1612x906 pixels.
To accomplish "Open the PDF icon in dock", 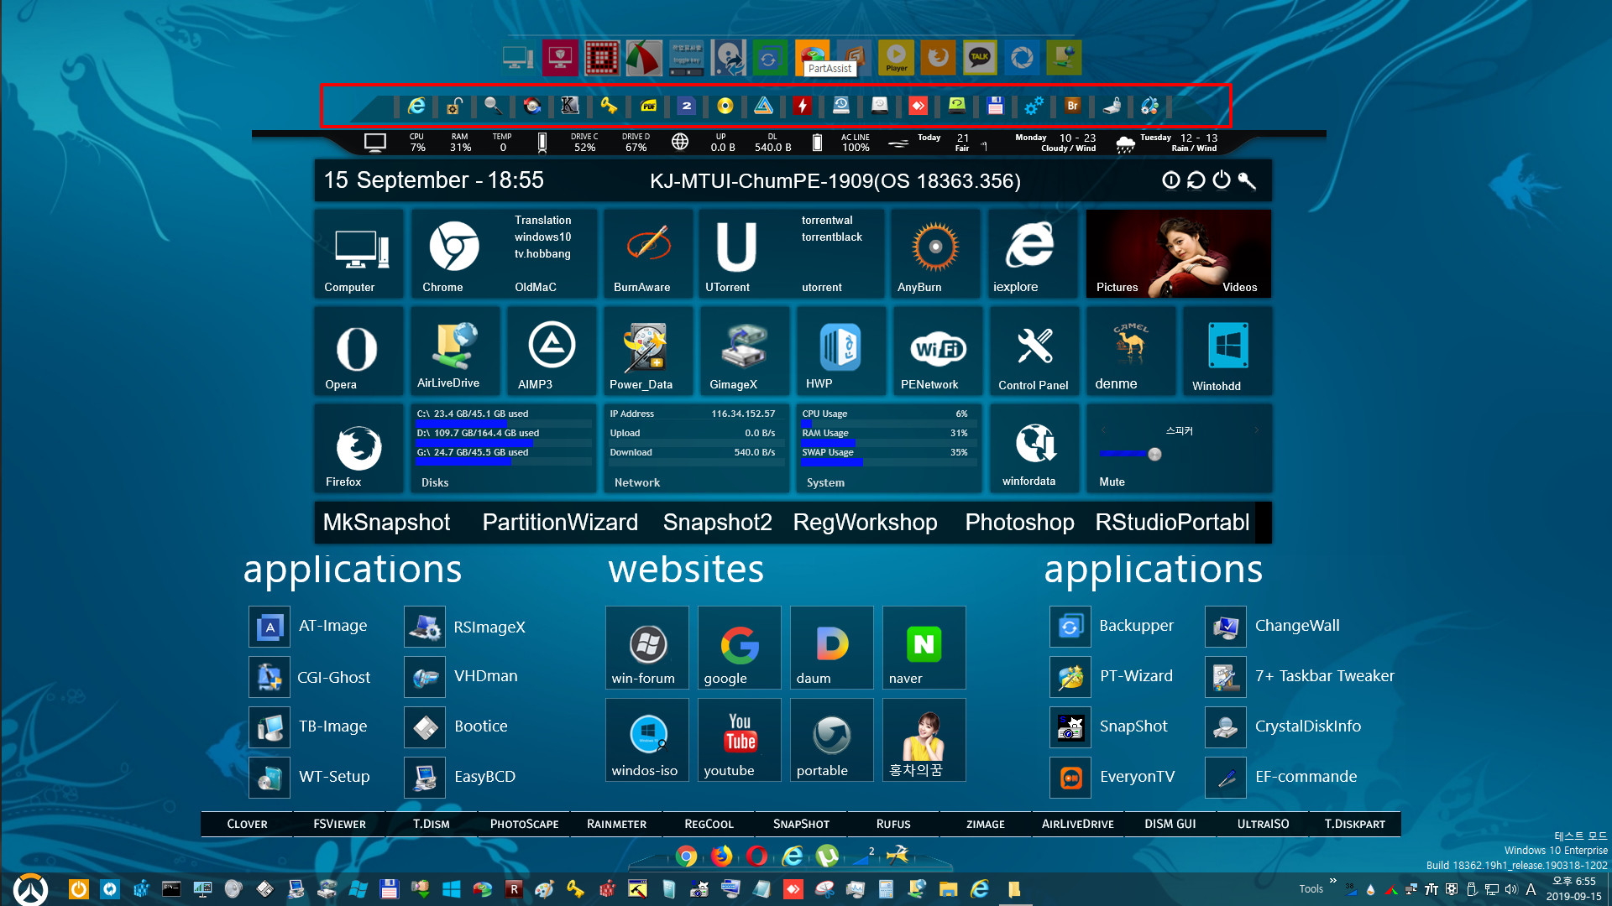I will (x=648, y=106).
